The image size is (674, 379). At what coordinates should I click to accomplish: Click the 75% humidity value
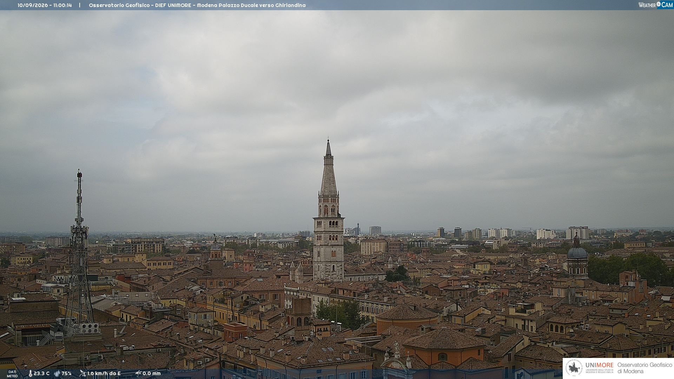coord(66,373)
